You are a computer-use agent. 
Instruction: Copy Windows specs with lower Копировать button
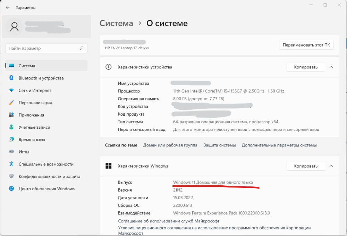[x=305, y=166]
